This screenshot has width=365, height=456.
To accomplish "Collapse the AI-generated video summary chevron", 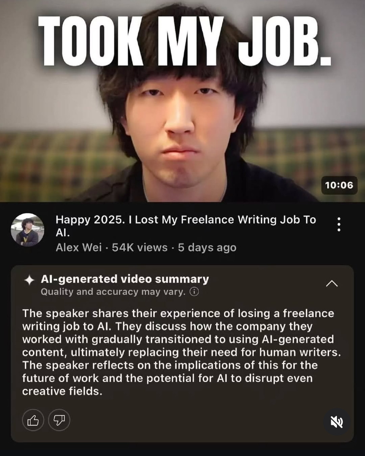I will [332, 283].
